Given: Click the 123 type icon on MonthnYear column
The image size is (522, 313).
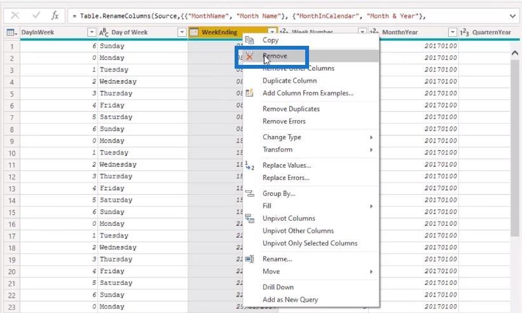Looking at the screenshot, I should (374, 32).
